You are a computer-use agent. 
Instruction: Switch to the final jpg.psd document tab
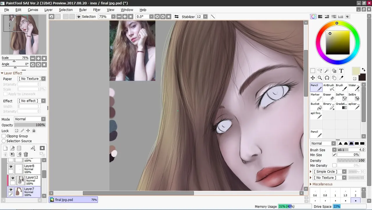click(x=73, y=200)
